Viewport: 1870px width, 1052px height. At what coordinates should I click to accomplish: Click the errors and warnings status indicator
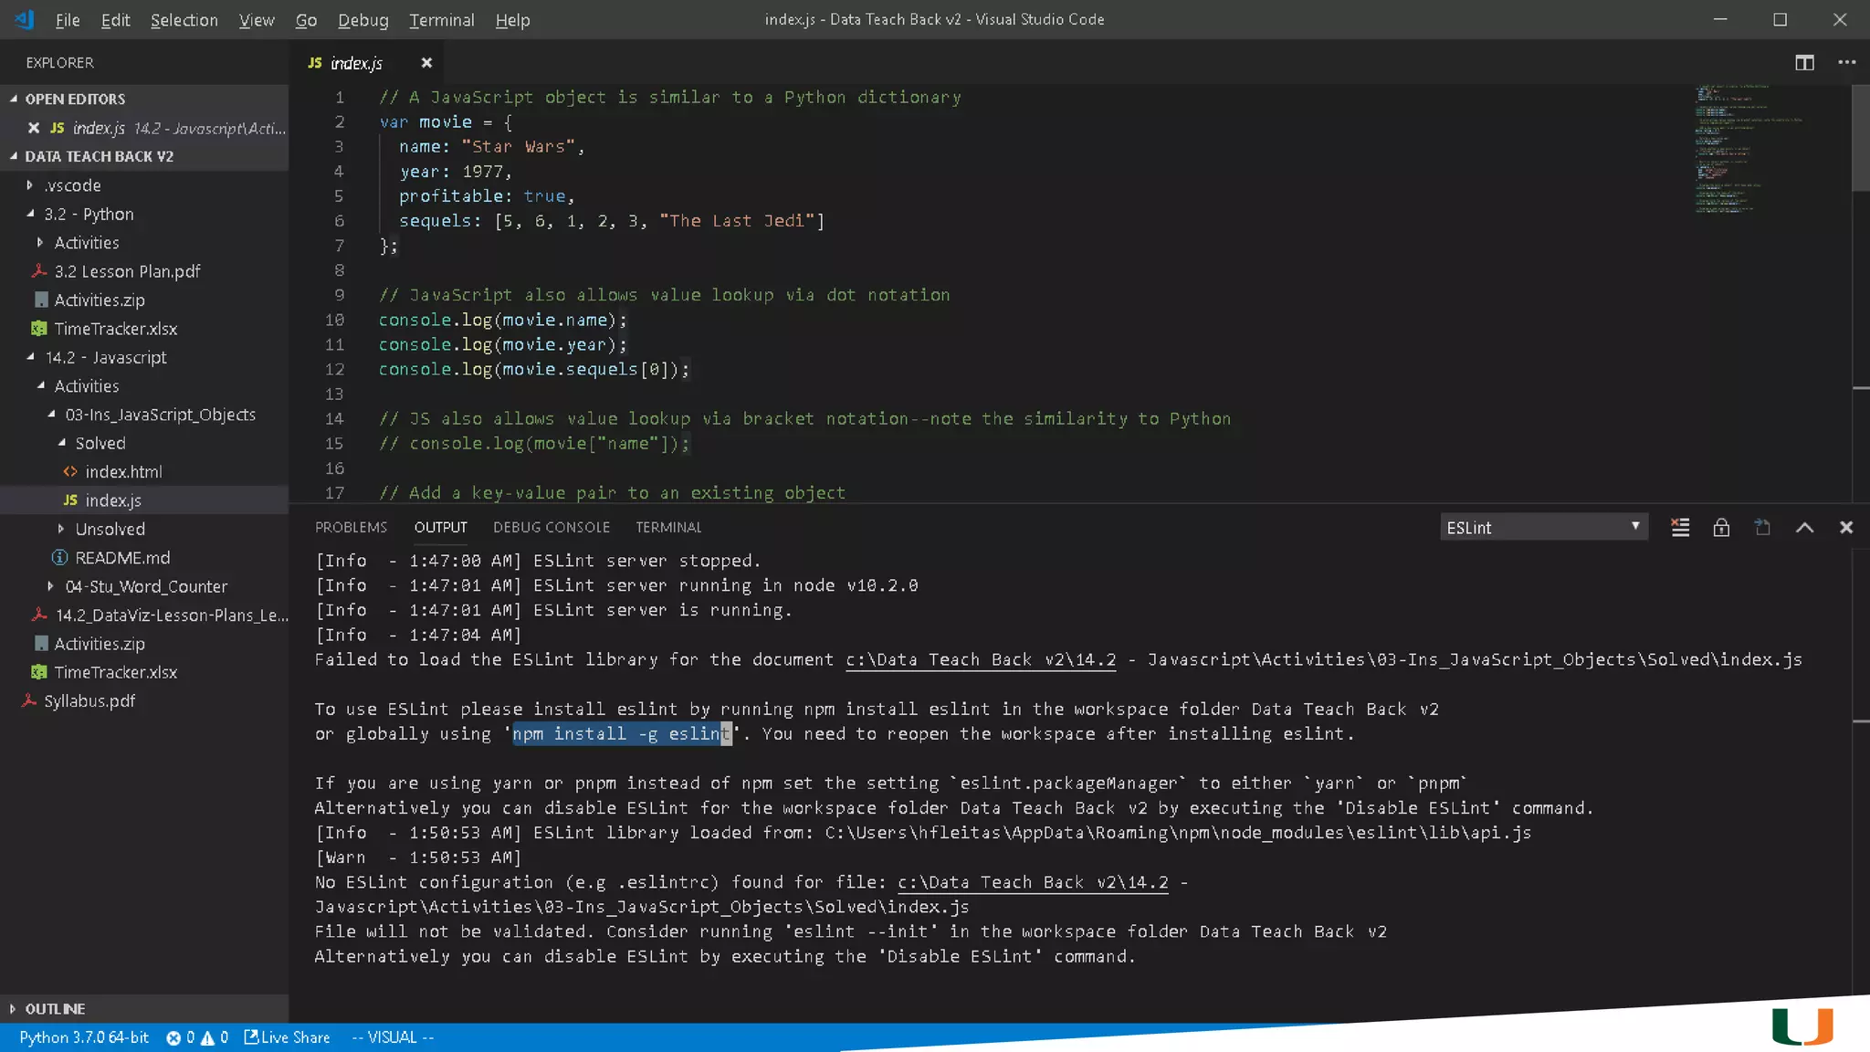point(197,1037)
